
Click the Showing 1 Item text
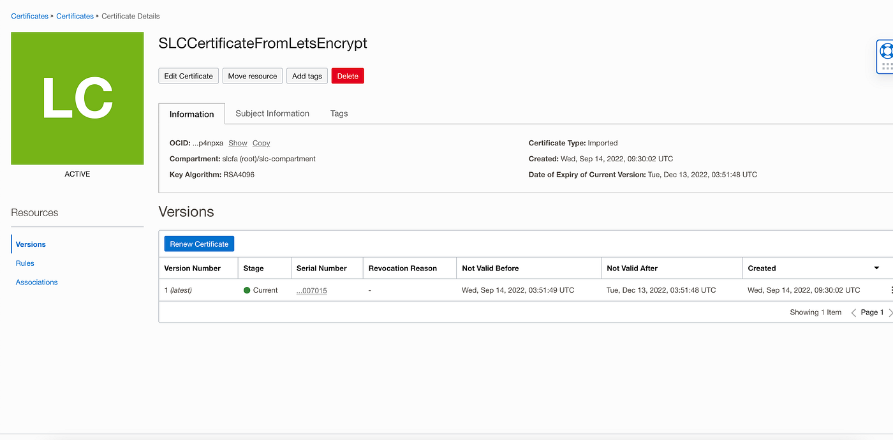tap(816, 312)
